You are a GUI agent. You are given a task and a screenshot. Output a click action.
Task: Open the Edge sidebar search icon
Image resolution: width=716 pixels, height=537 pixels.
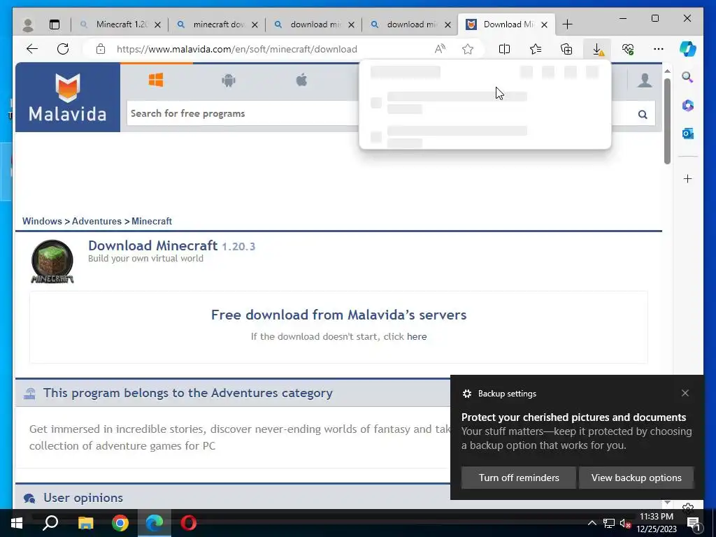point(688,77)
